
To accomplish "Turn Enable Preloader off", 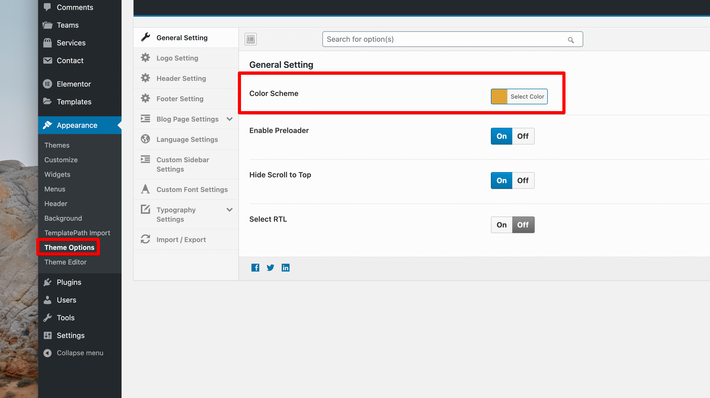I will tap(523, 136).
